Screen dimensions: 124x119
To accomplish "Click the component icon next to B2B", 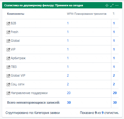I will 8,23.
